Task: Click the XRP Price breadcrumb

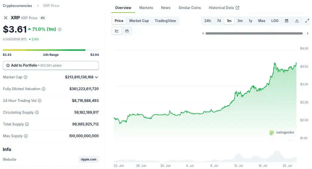Action: 51,6
